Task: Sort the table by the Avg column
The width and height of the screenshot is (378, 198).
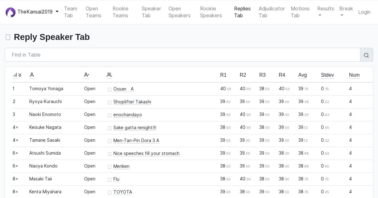Action: point(302,75)
